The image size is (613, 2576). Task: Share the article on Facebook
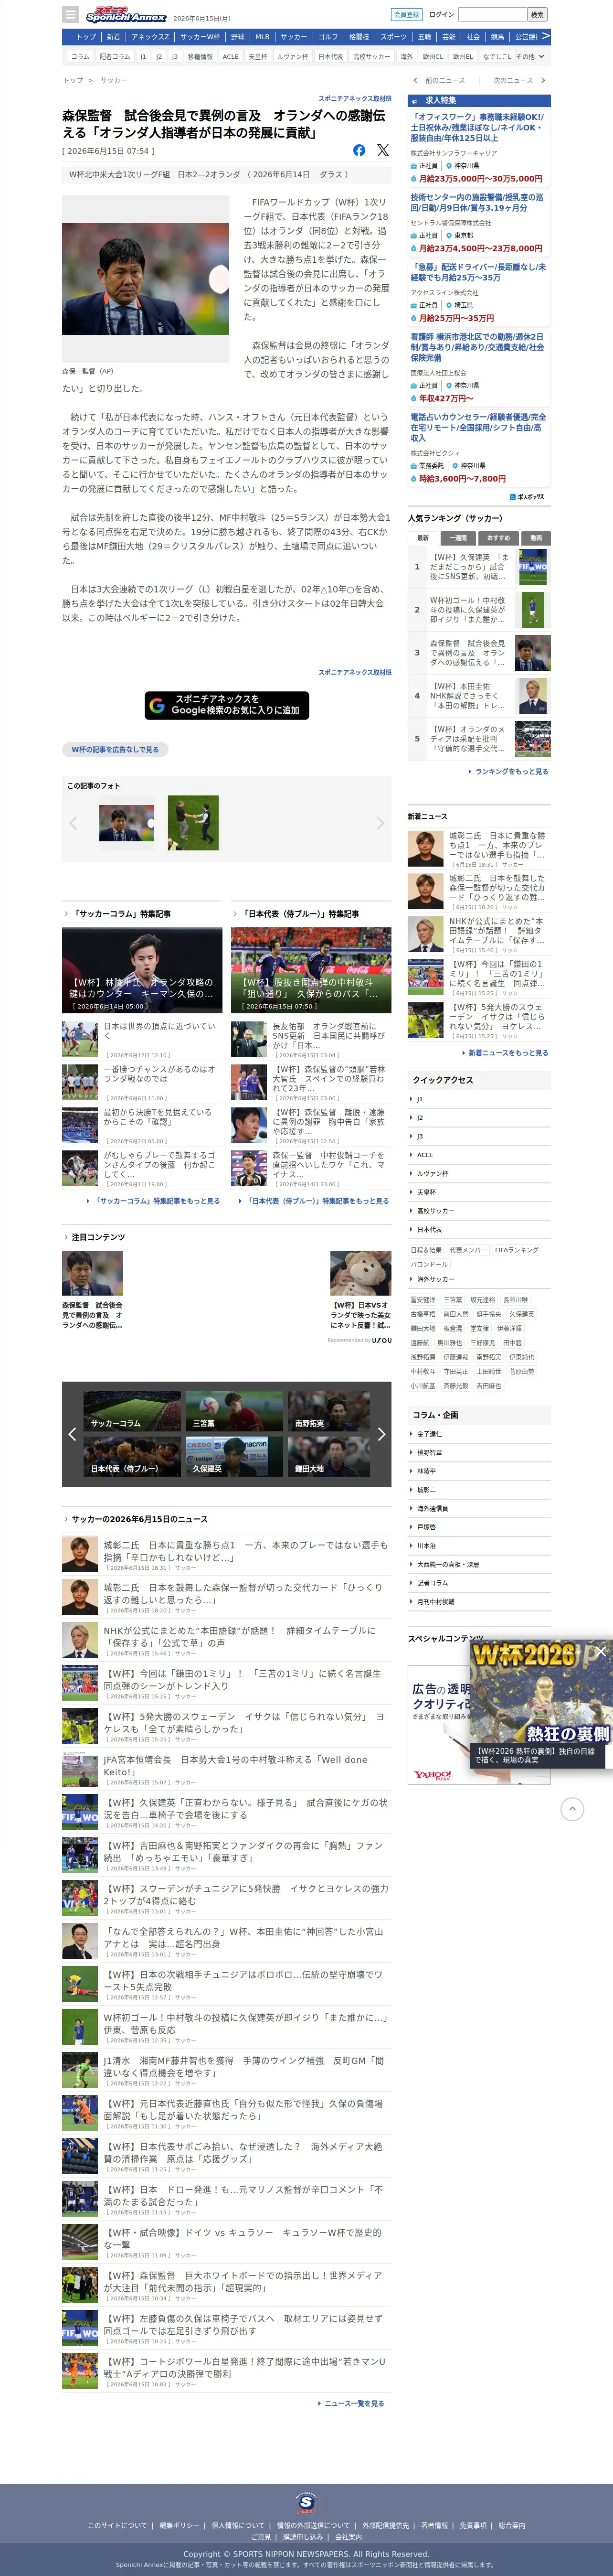359,150
